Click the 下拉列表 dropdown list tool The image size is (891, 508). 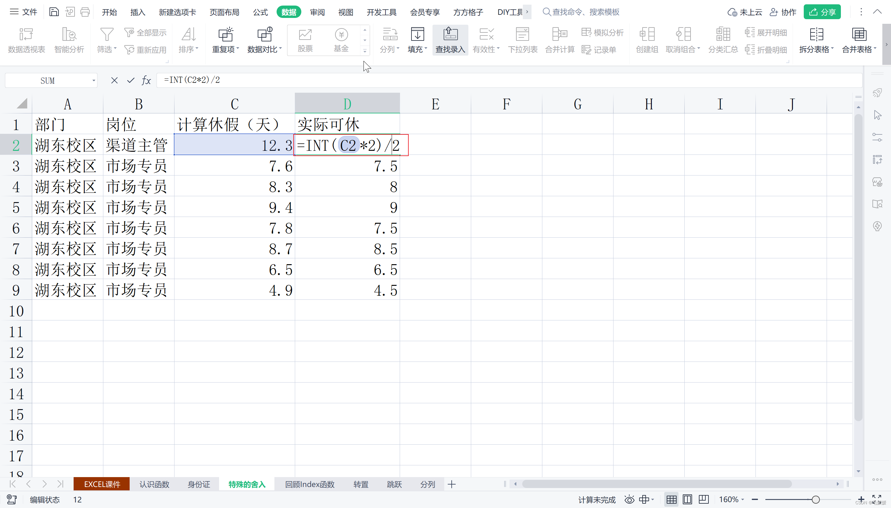click(523, 40)
